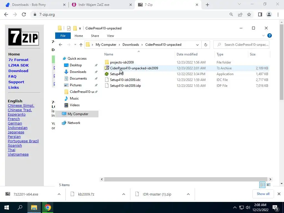Open the 7z Format link

tap(18, 60)
